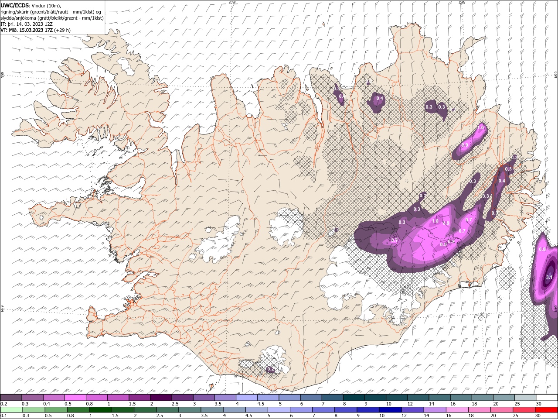Click the "rigning/skúrir" legend description line
Viewport: 558px width, 419px height.
(51, 12)
